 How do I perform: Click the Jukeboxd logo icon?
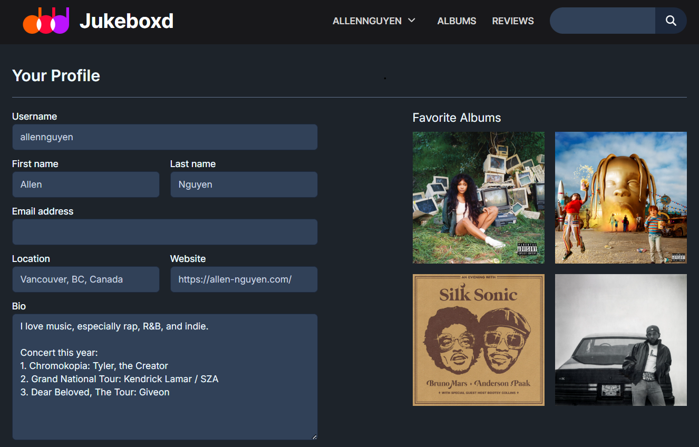(x=46, y=21)
